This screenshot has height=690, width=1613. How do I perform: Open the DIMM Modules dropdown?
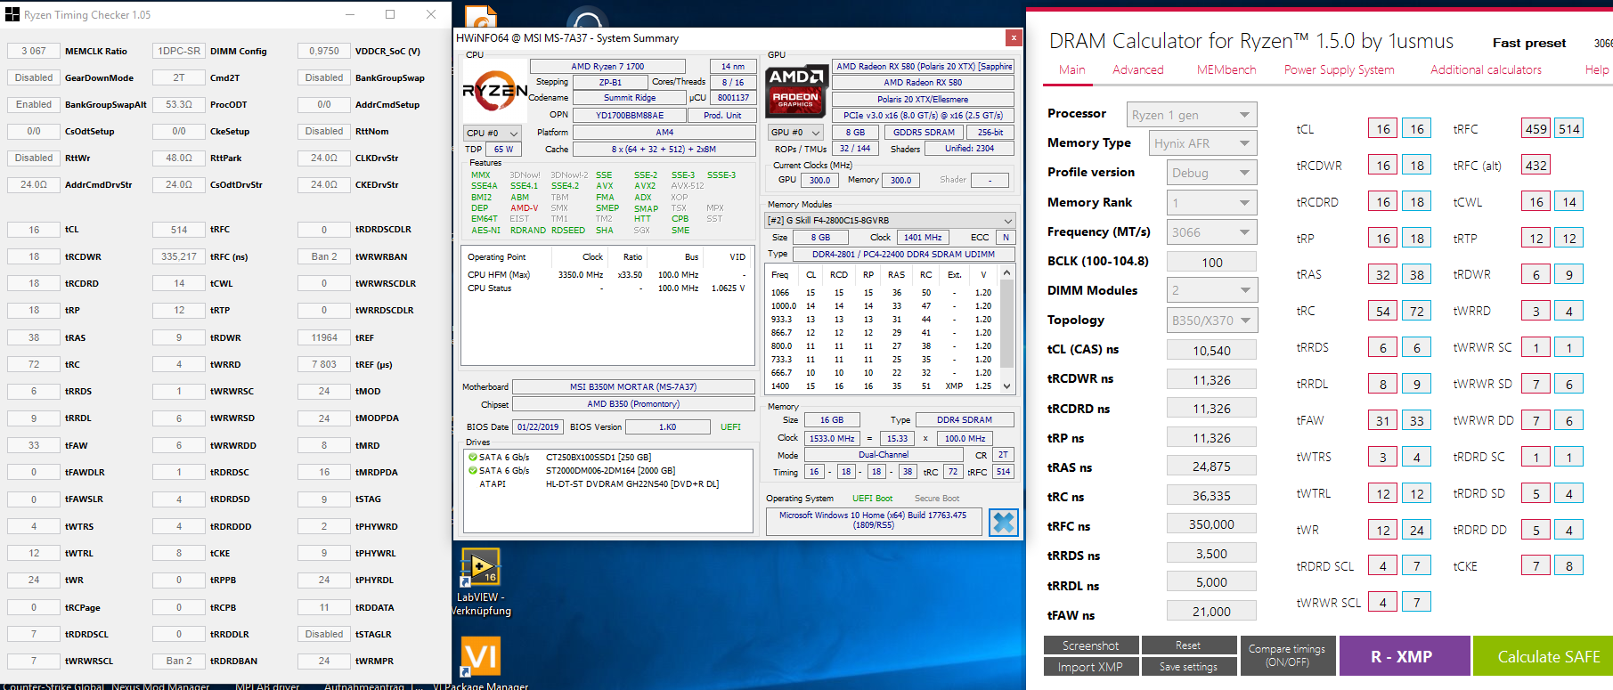tap(1211, 290)
